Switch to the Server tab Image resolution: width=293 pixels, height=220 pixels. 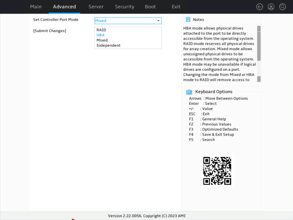coord(96,7)
